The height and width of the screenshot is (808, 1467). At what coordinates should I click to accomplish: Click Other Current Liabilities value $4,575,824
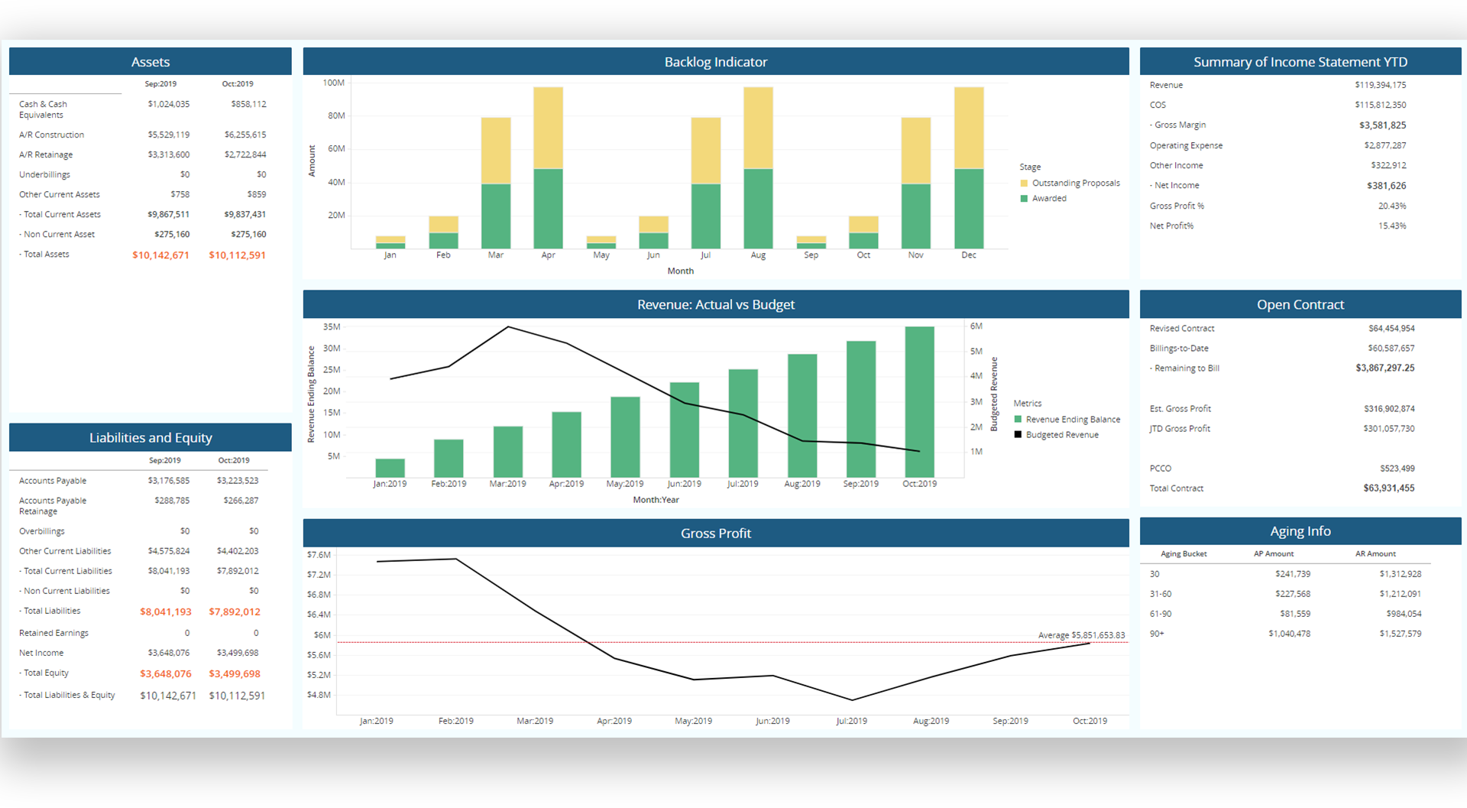[169, 551]
